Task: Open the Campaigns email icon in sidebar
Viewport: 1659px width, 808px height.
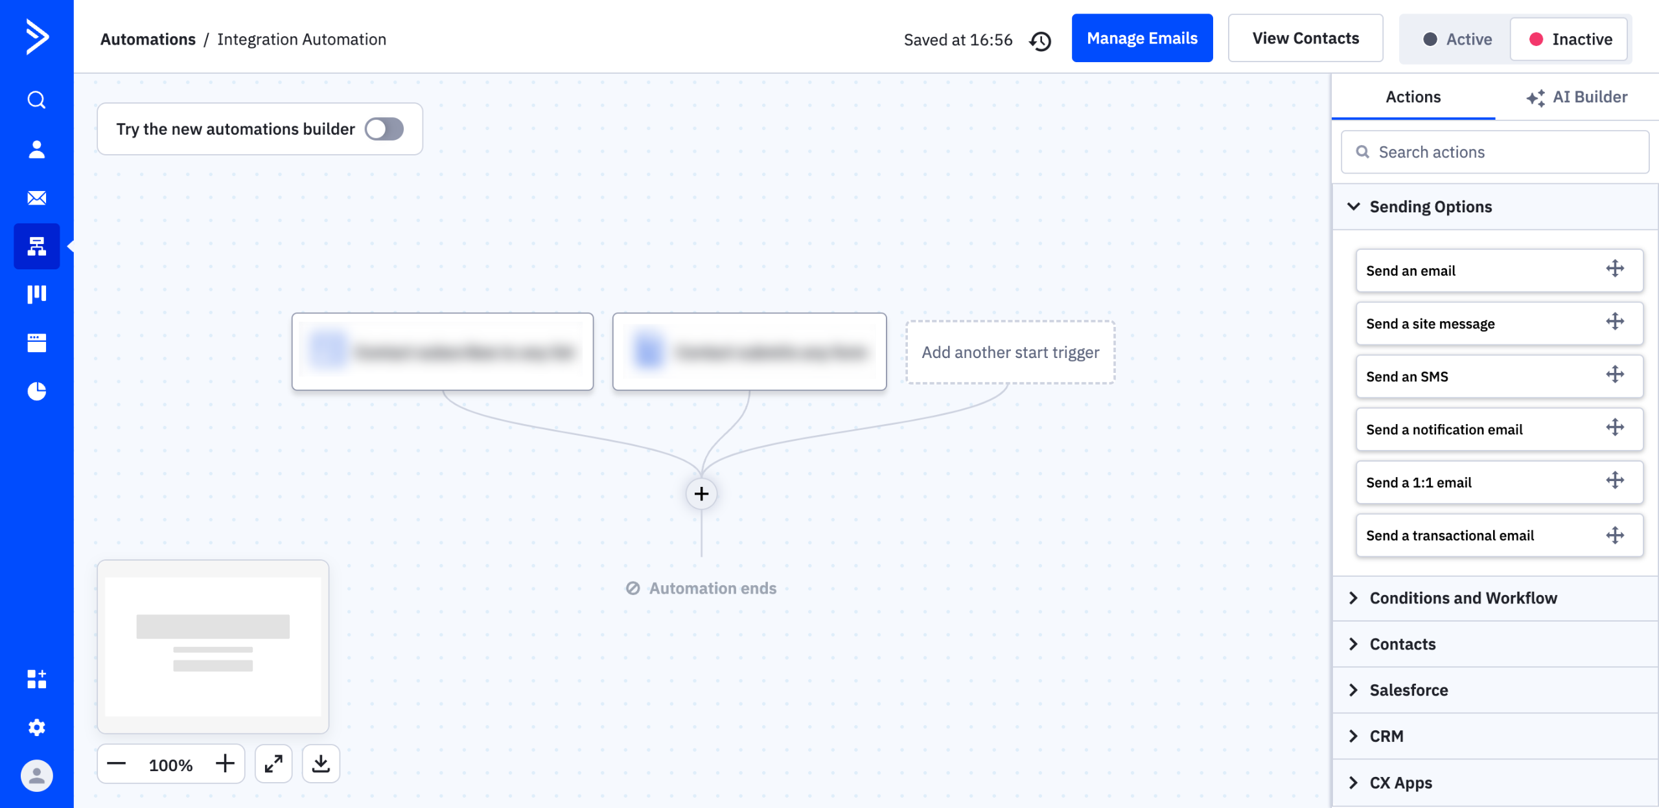Action: (x=36, y=197)
